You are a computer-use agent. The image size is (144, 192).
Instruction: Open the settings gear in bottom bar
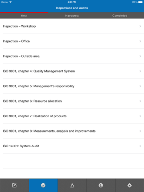[130, 185]
